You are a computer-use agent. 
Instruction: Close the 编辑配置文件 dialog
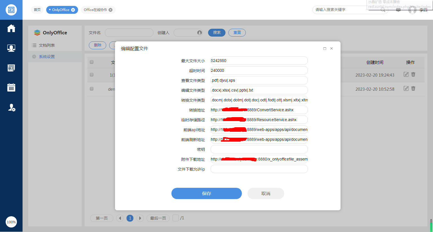pos(332,48)
